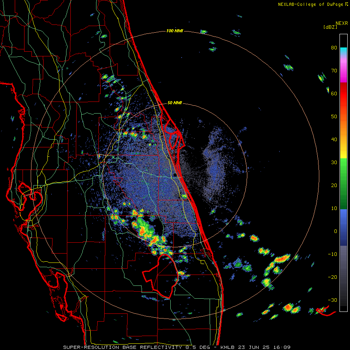Click the [dBZ] unit label
Screen dimensions: 350x350
tap(330, 27)
